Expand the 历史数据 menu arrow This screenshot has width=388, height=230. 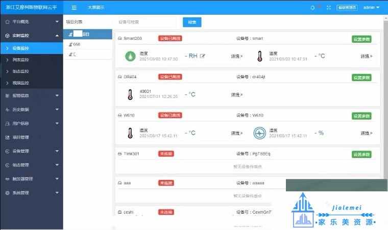57,110
